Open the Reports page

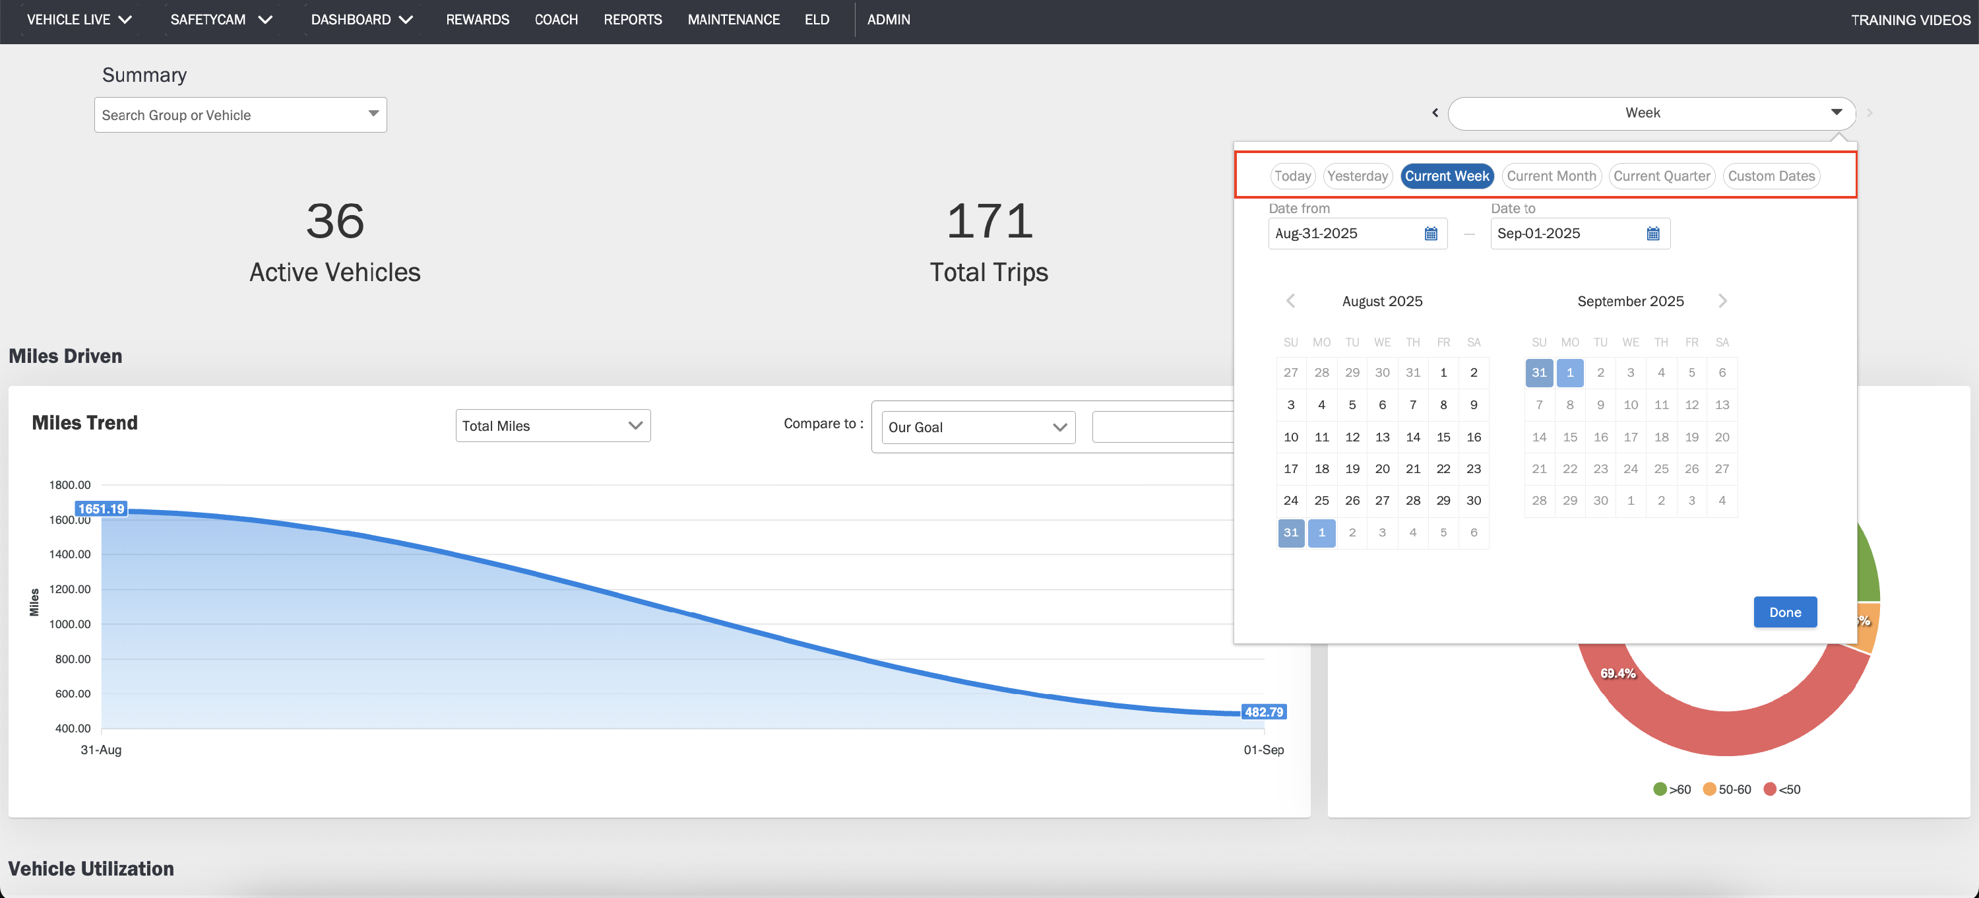632,20
